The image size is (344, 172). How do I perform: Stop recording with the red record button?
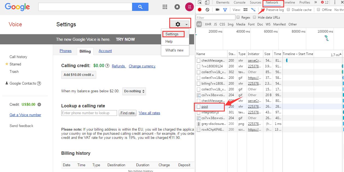pyautogui.click(x=200, y=10)
